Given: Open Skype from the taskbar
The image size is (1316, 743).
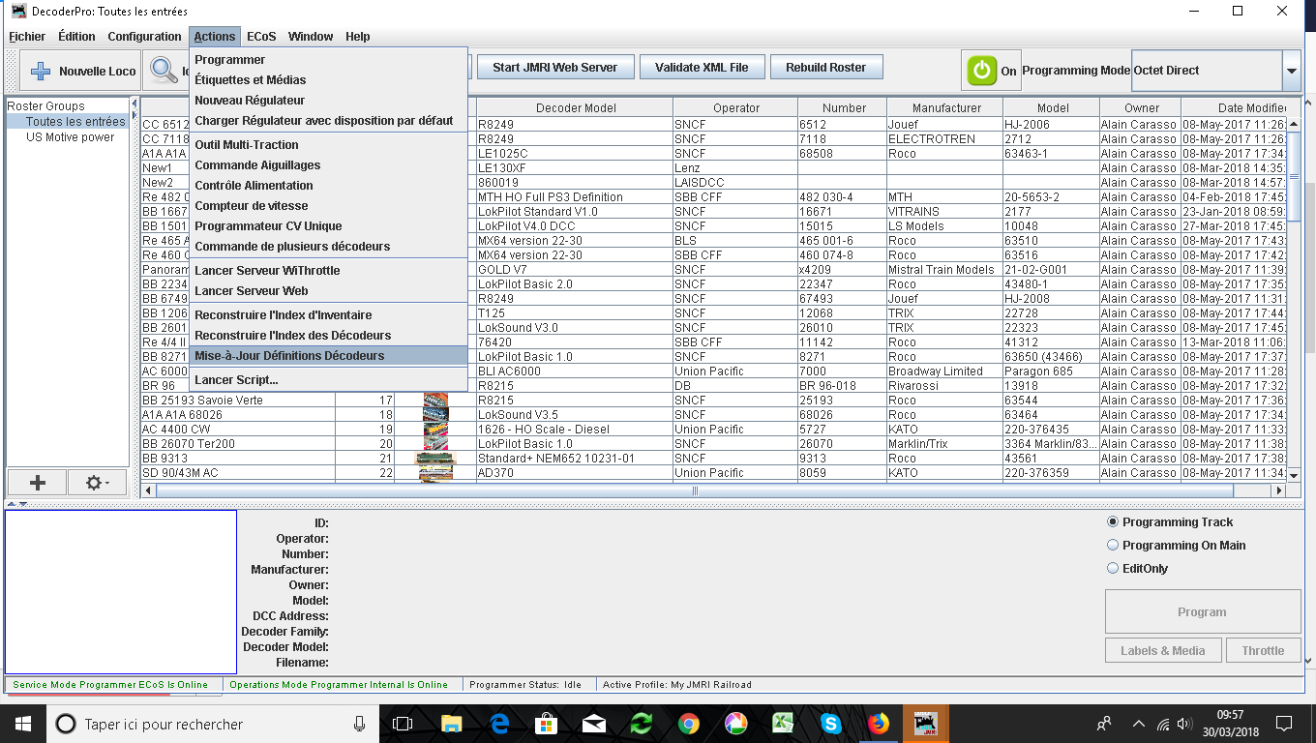Looking at the screenshot, I should coord(830,724).
